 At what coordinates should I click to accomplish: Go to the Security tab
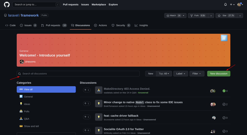121,25
